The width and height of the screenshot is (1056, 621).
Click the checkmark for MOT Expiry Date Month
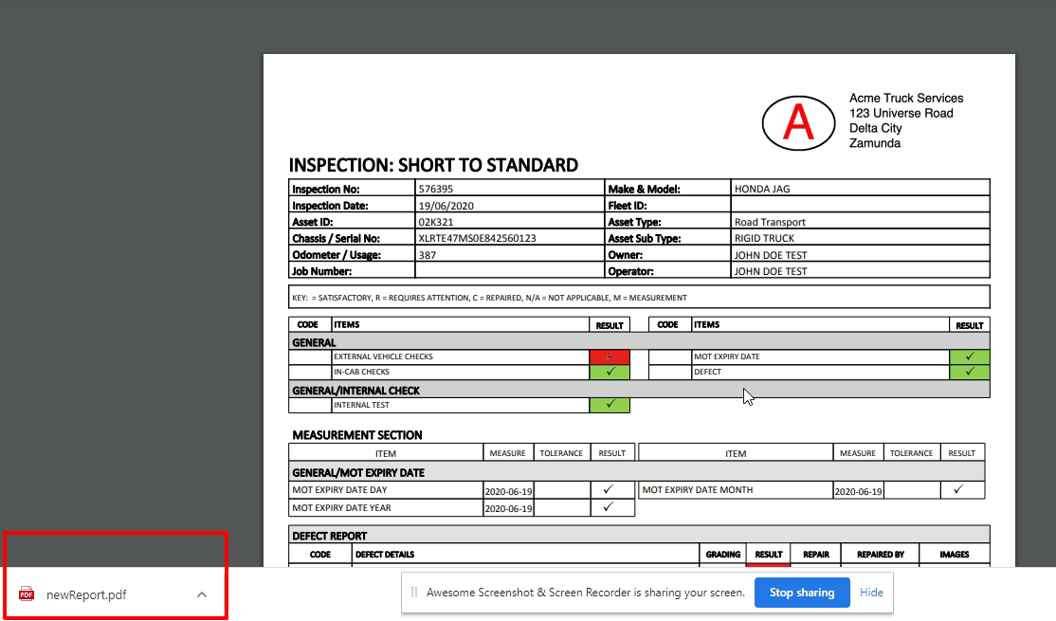click(x=958, y=489)
